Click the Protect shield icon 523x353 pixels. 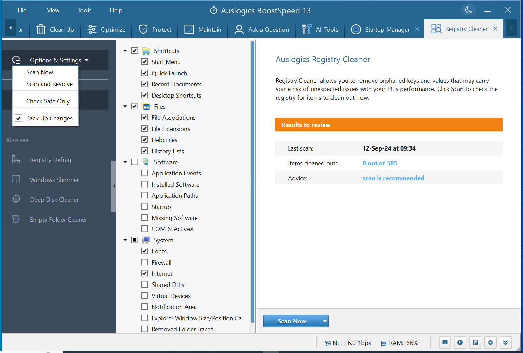(143, 30)
